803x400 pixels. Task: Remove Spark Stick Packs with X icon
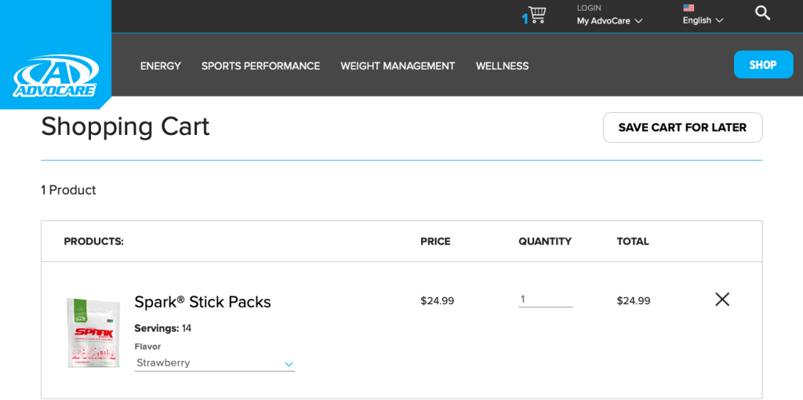722,300
